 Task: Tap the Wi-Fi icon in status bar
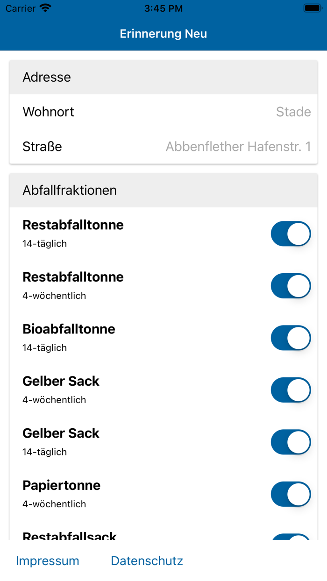click(45, 8)
